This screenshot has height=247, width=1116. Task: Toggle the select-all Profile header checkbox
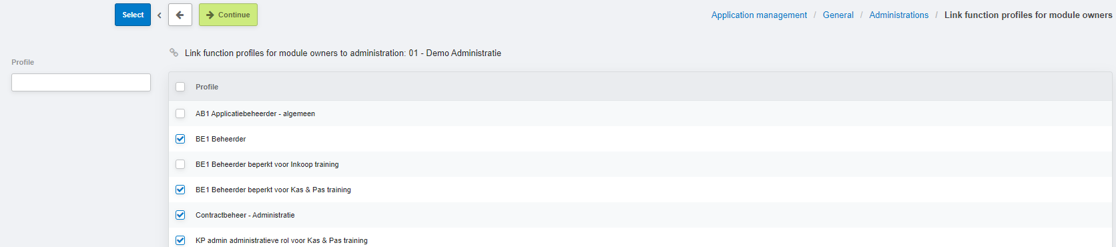pyautogui.click(x=180, y=87)
